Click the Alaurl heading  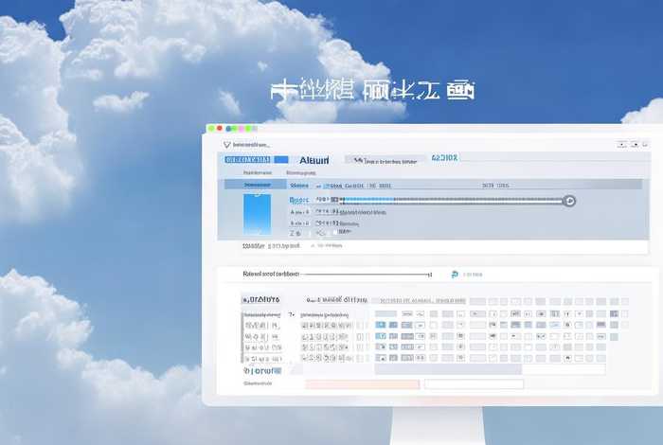[314, 160]
